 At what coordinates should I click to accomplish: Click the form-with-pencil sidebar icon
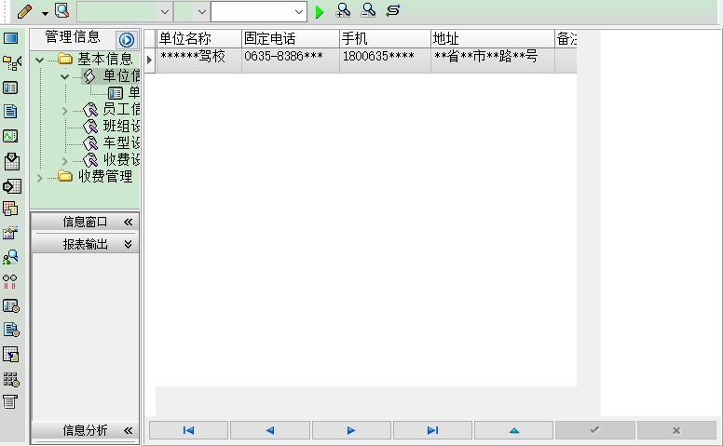10,233
